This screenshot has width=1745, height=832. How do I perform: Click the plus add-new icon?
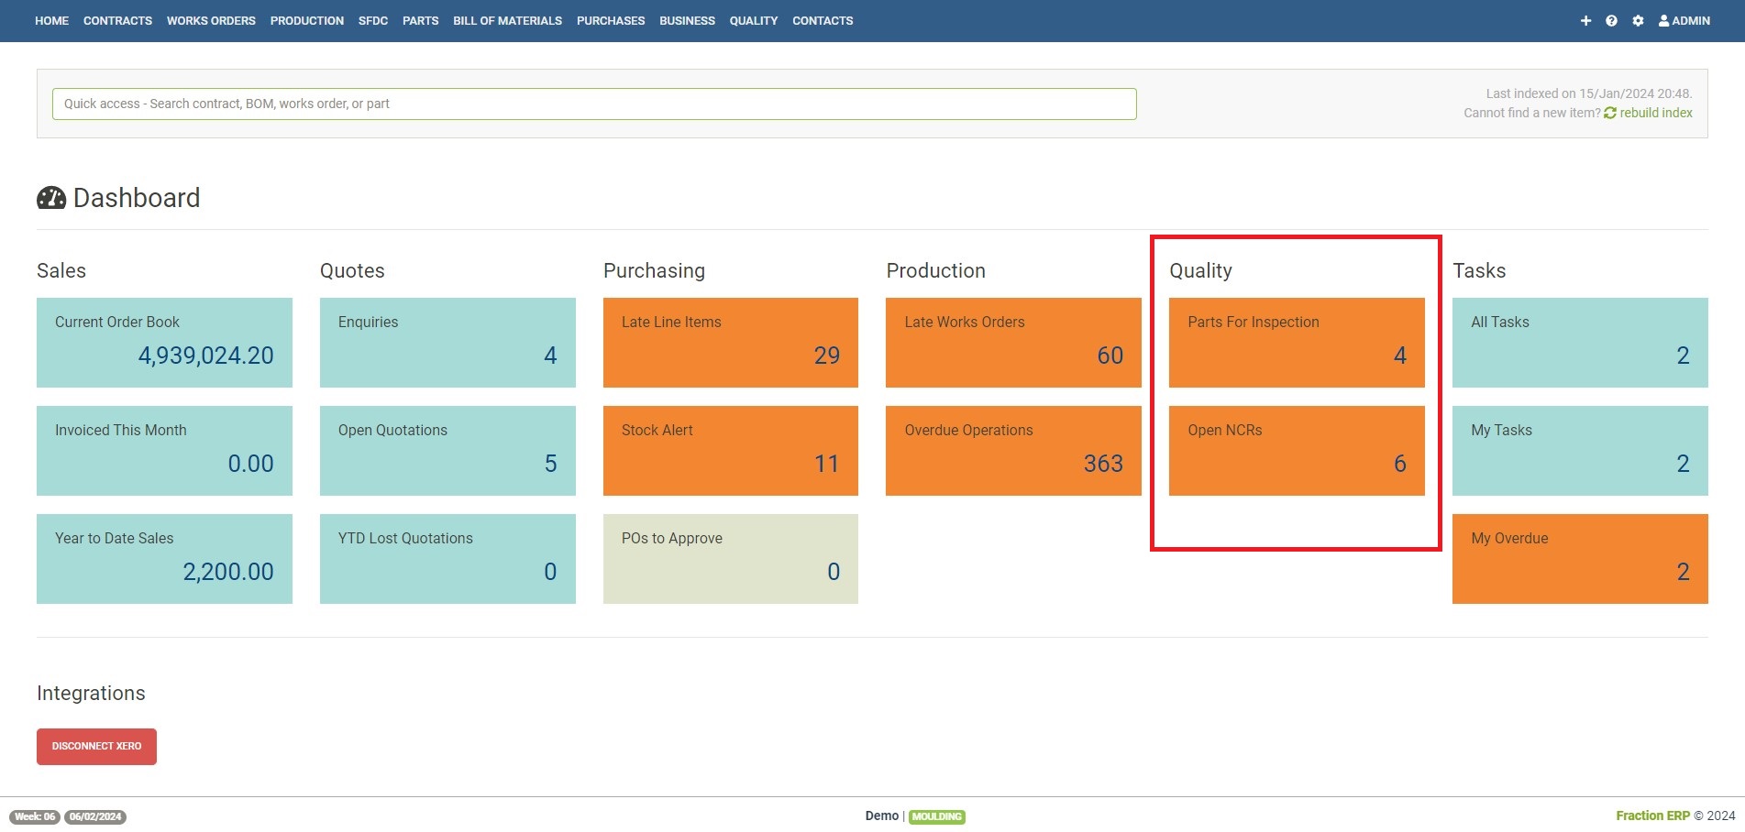tap(1585, 21)
